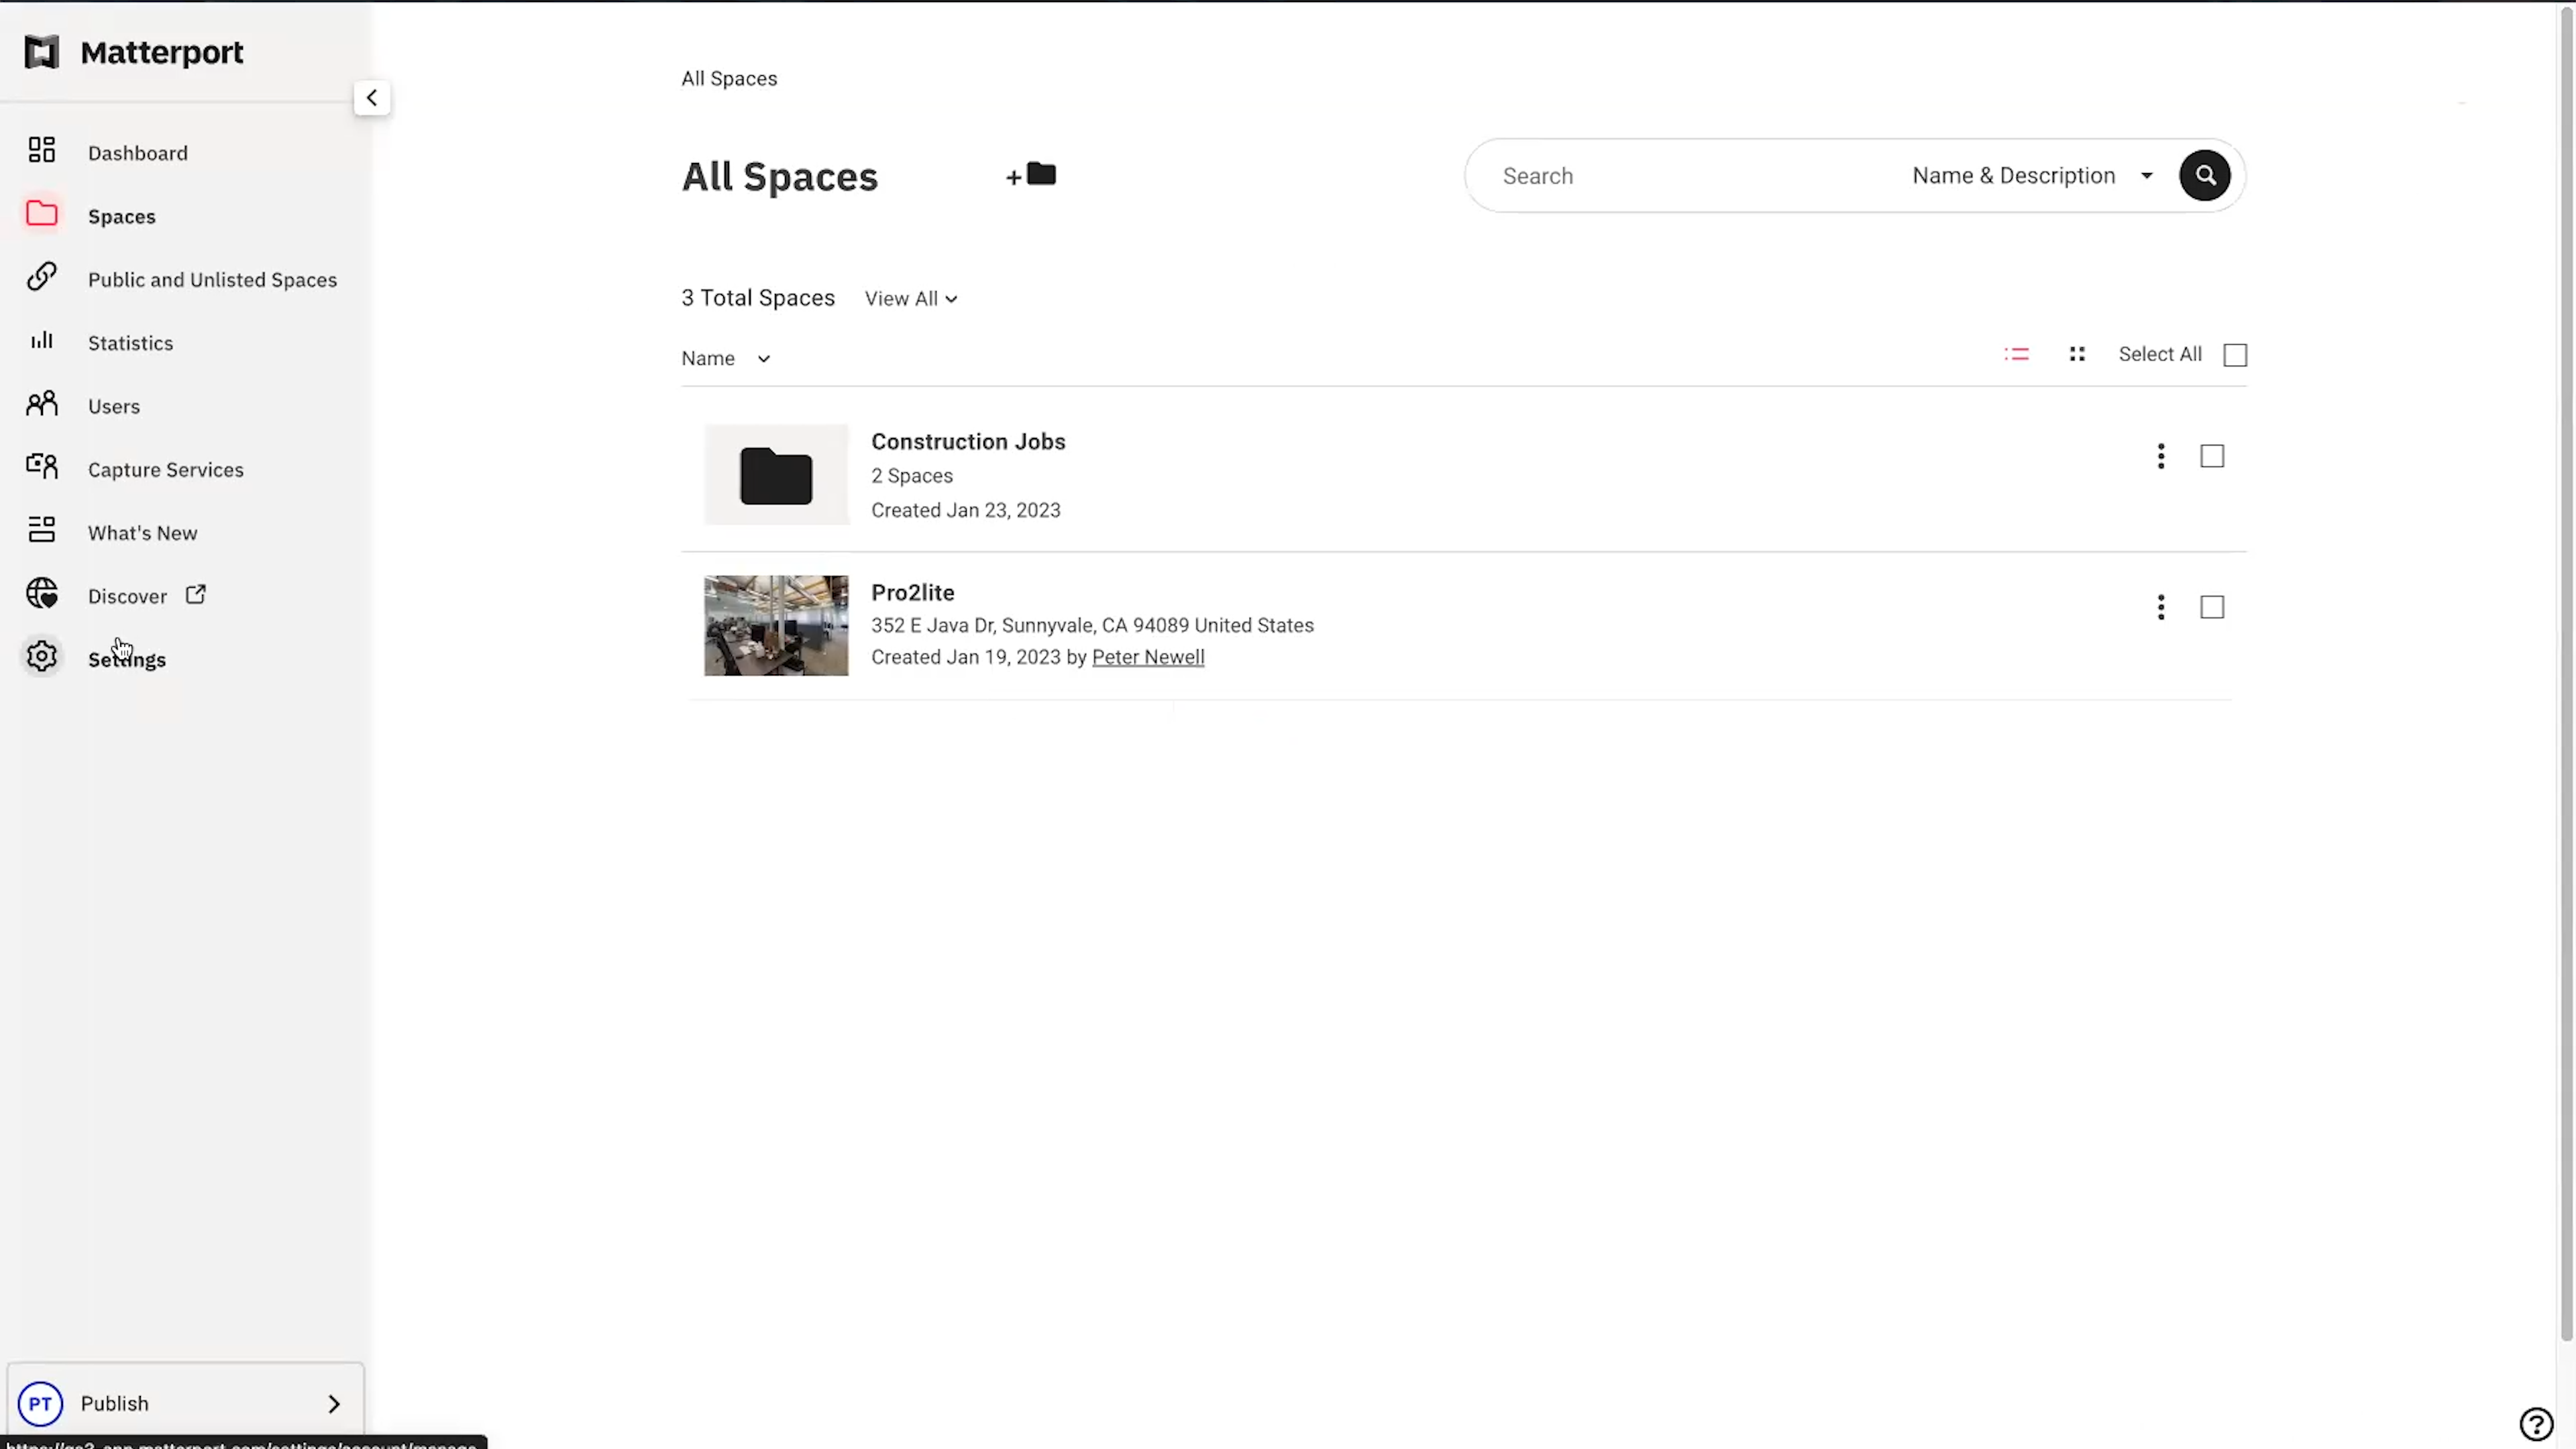Open three-dot menu for Pro2lite space
The image size is (2576, 1449).
(2160, 607)
